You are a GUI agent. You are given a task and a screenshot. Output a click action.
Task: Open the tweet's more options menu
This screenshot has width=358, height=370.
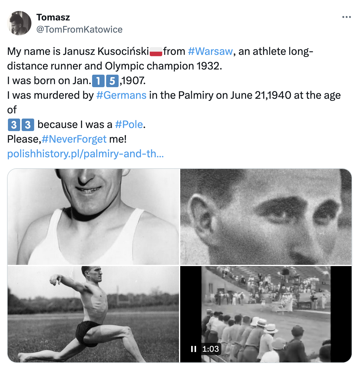click(x=346, y=17)
